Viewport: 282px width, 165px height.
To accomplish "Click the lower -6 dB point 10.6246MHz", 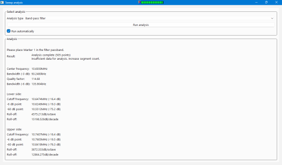I will point(46,104).
